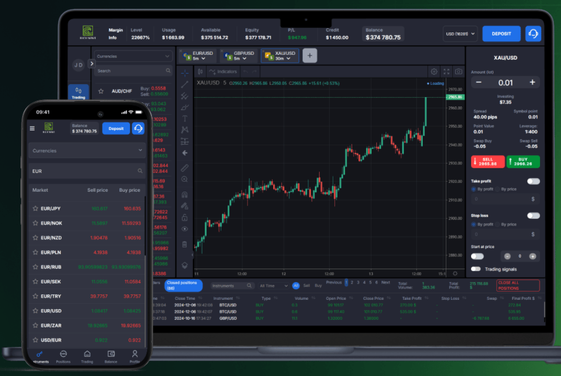This screenshot has height=376, width=561.
Task: Select the crosshair tool on chart toolbar
Action: click(184, 74)
